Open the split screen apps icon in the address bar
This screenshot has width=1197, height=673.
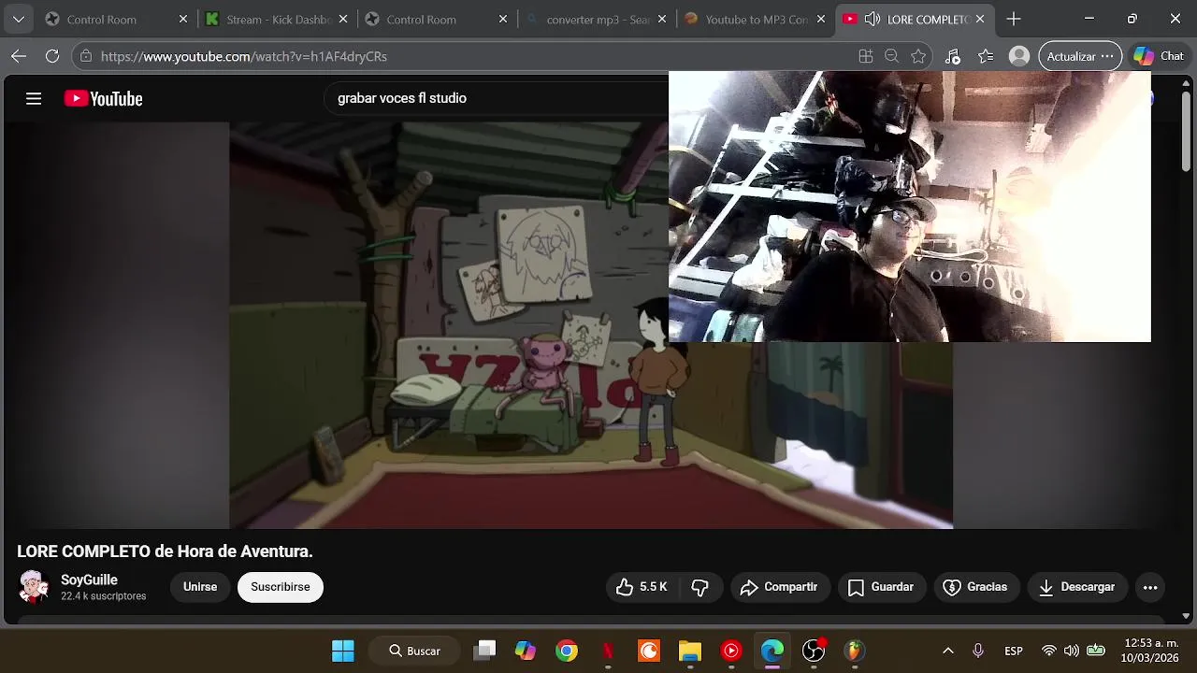[x=866, y=56]
